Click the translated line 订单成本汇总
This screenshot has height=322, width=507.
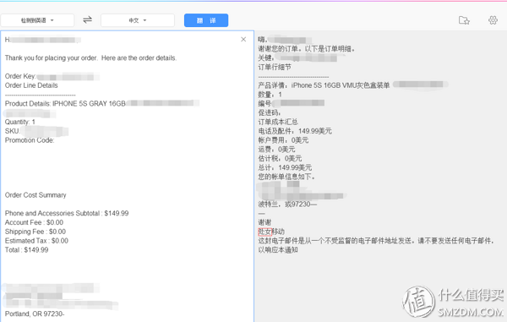tap(278, 122)
